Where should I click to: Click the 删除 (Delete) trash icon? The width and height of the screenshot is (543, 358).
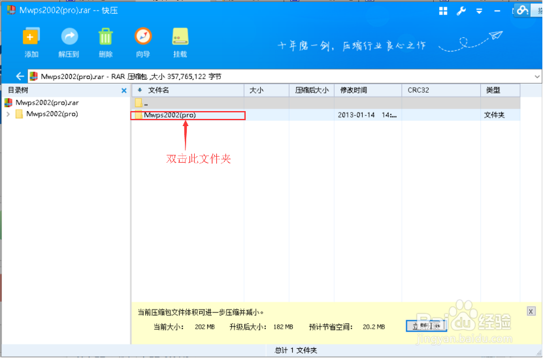106,42
